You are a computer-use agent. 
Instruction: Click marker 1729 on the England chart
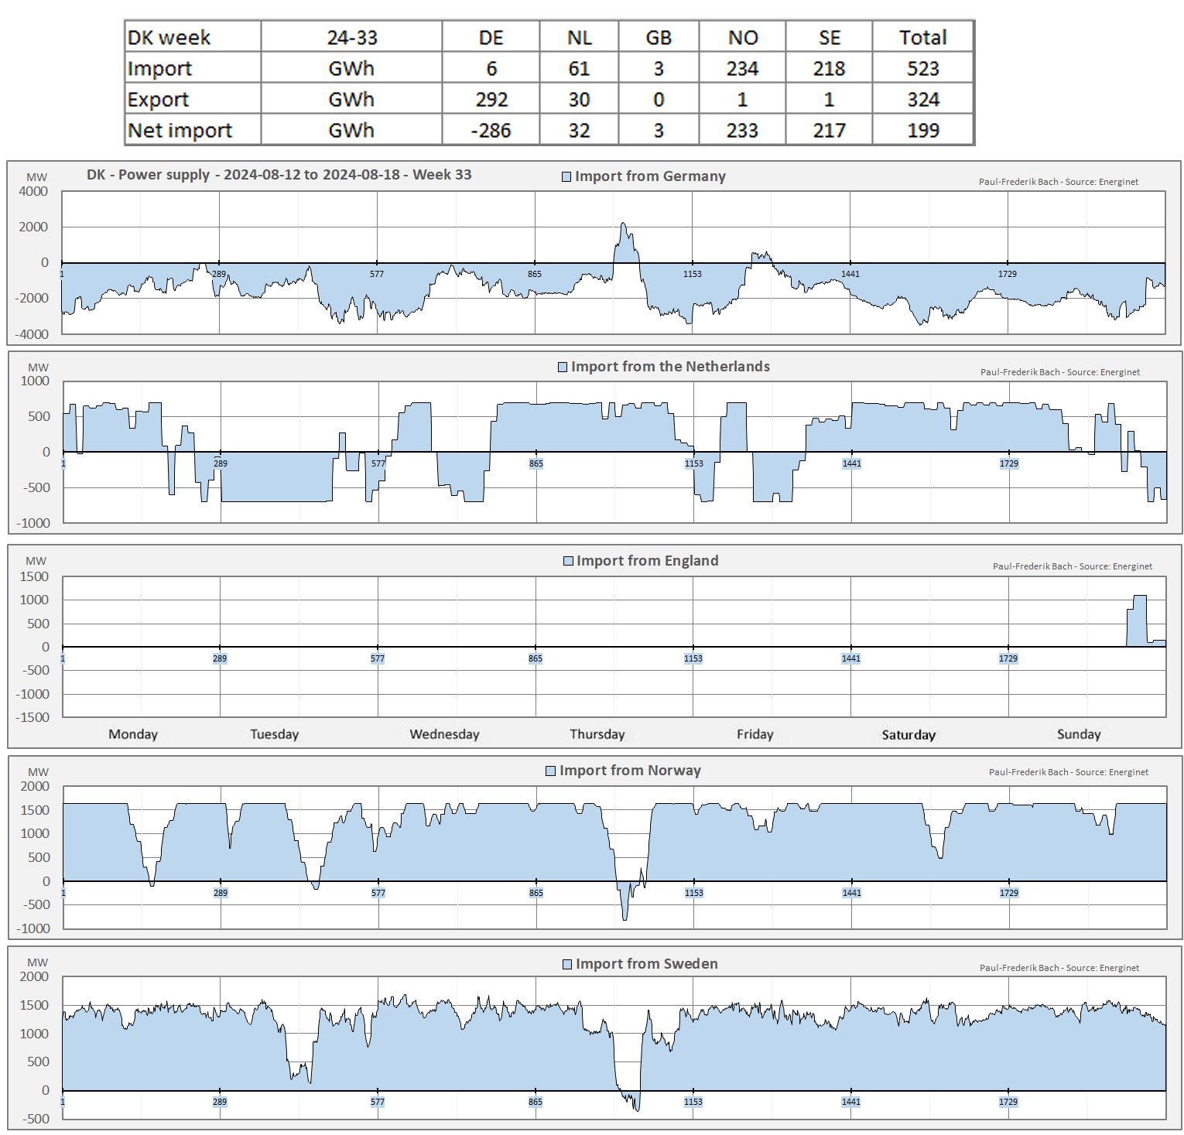click(1008, 658)
